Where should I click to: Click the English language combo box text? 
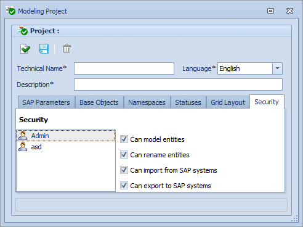pos(230,68)
